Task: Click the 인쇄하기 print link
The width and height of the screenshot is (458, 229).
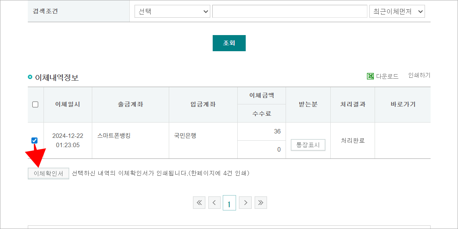Action: click(419, 75)
